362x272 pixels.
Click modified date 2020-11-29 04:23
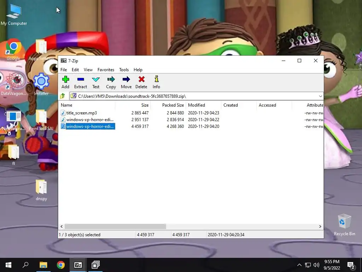(203, 113)
